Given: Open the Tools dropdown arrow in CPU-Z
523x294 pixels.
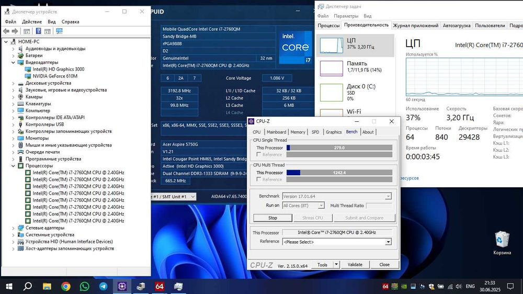Looking at the screenshot, I should pyautogui.click(x=336, y=265).
